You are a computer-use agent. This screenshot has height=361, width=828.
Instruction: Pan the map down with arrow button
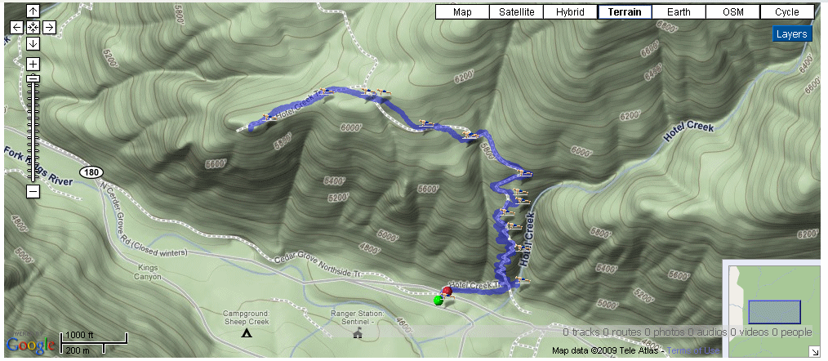(33, 43)
